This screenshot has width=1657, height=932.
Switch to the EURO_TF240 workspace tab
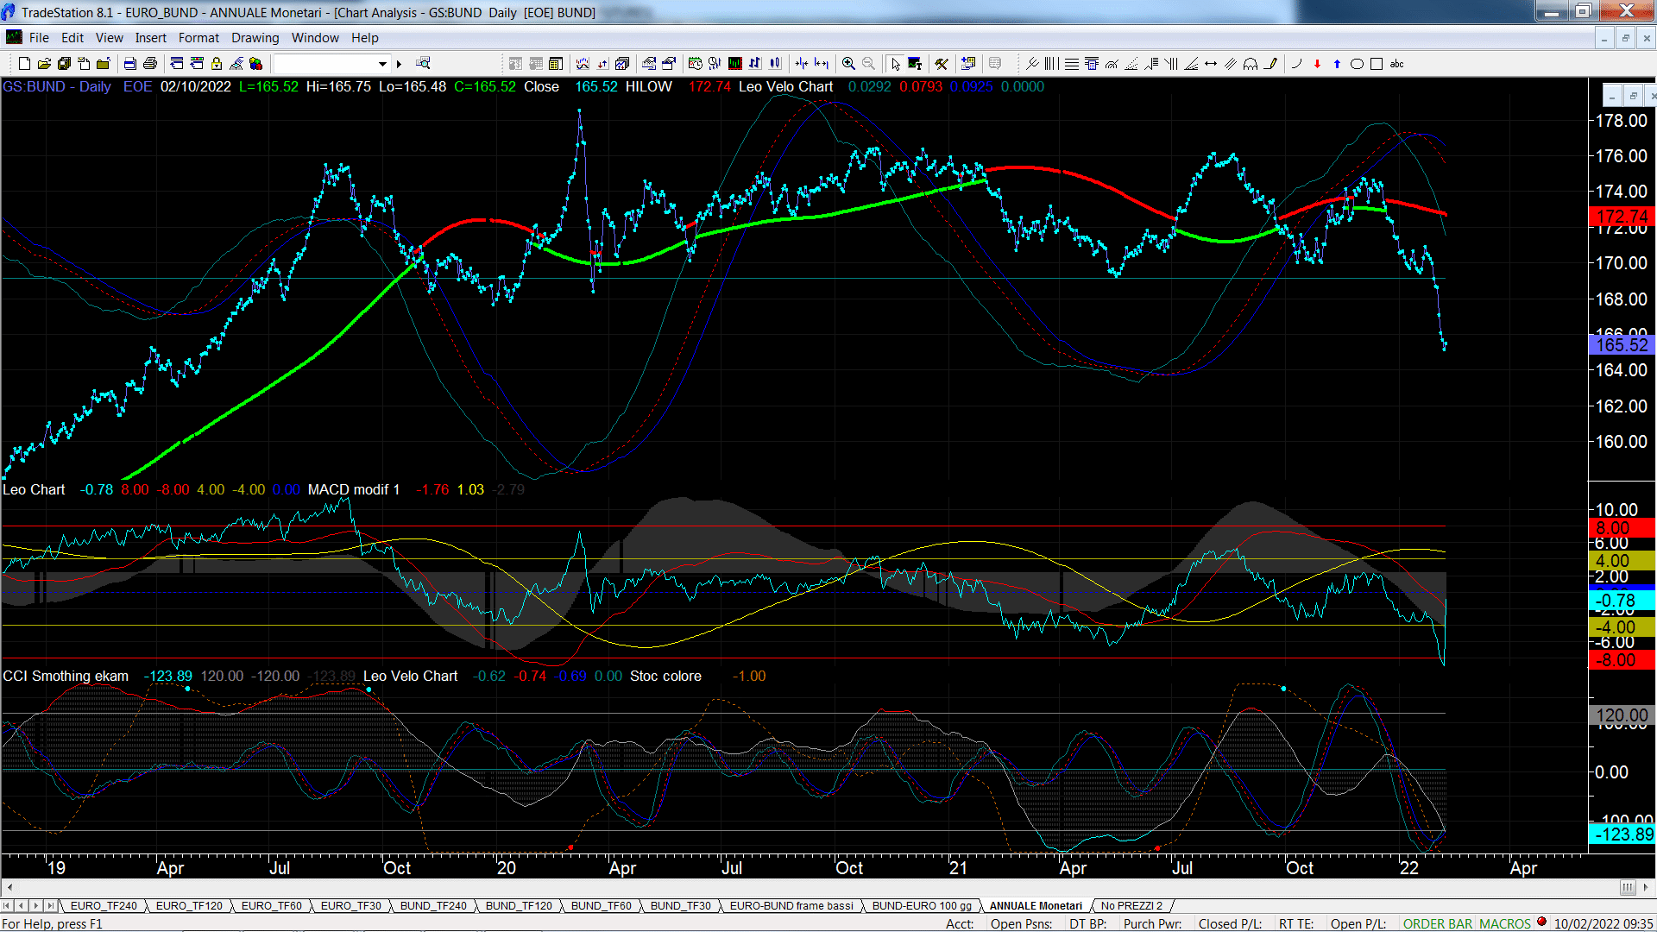tap(104, 906)
